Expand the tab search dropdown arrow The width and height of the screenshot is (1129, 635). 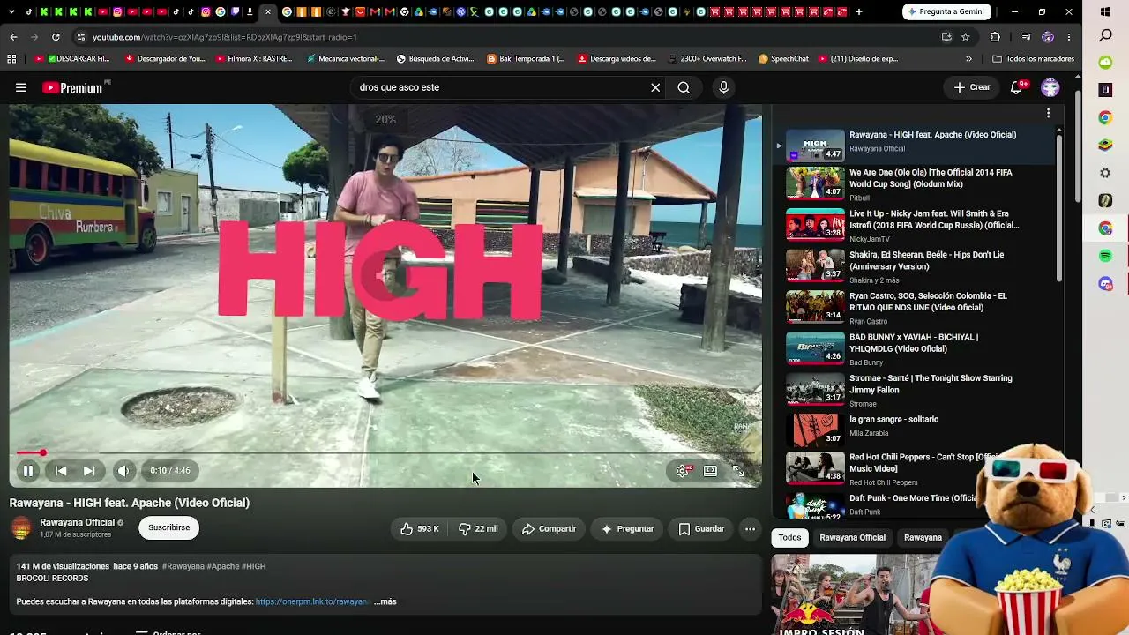[11, 11]
